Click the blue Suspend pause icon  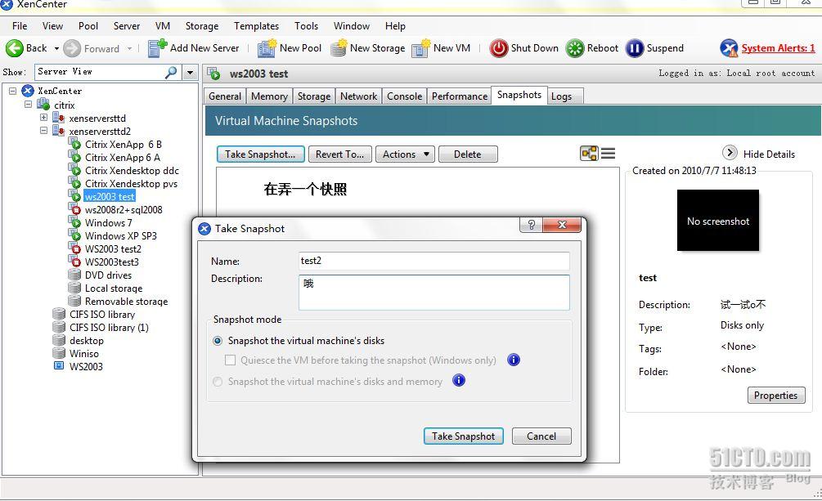(x=635, y=48)
